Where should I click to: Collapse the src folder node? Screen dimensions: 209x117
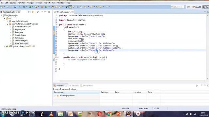(5, 18)
